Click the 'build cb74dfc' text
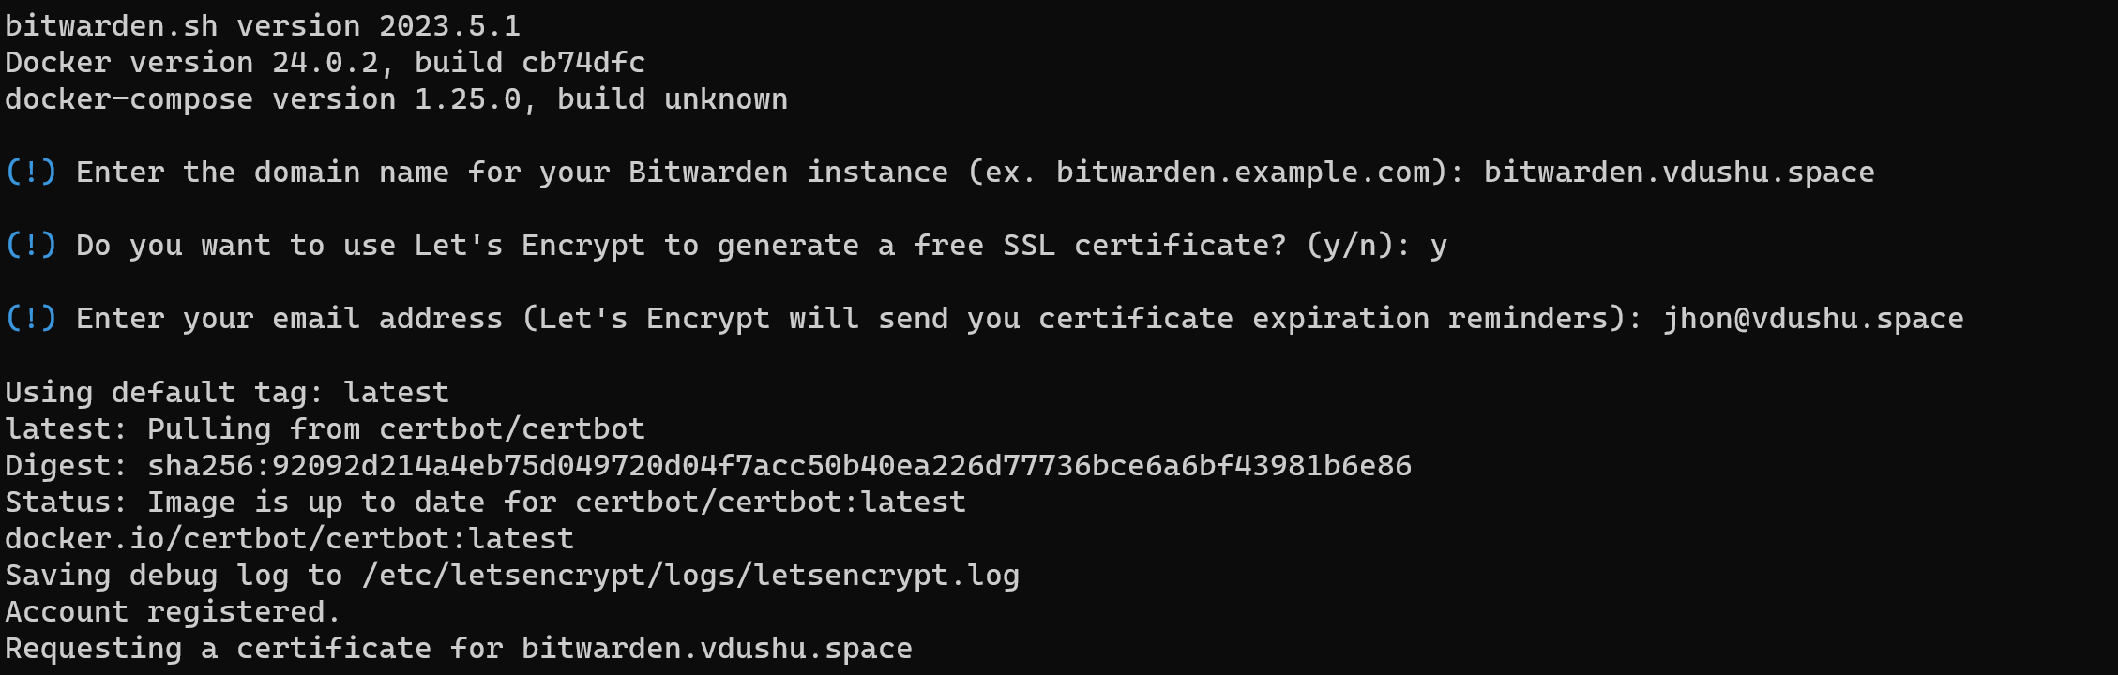 pos(530,63)
